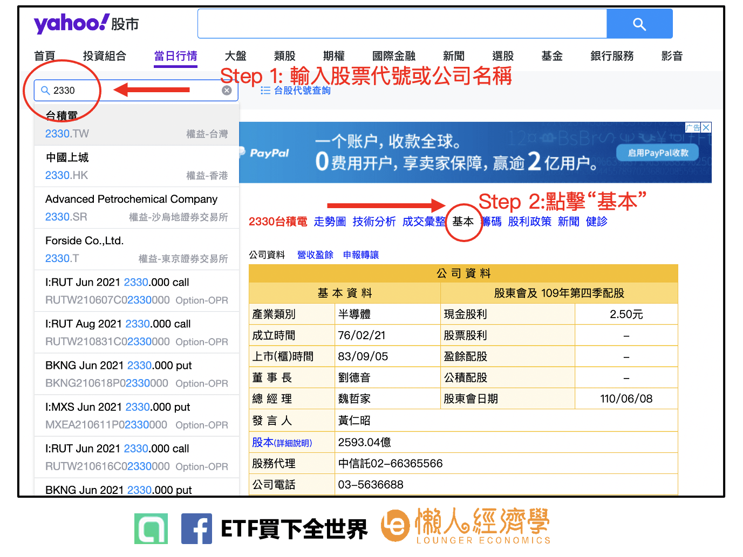The image size is (743, 557).
Task: Open the 影音 nav item
Action: point(672,56)
